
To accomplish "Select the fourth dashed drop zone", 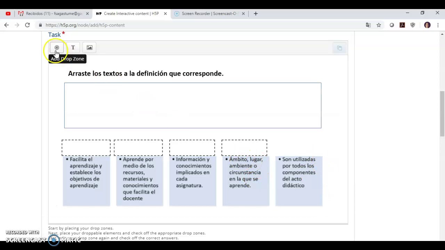I will click(244, 148).
